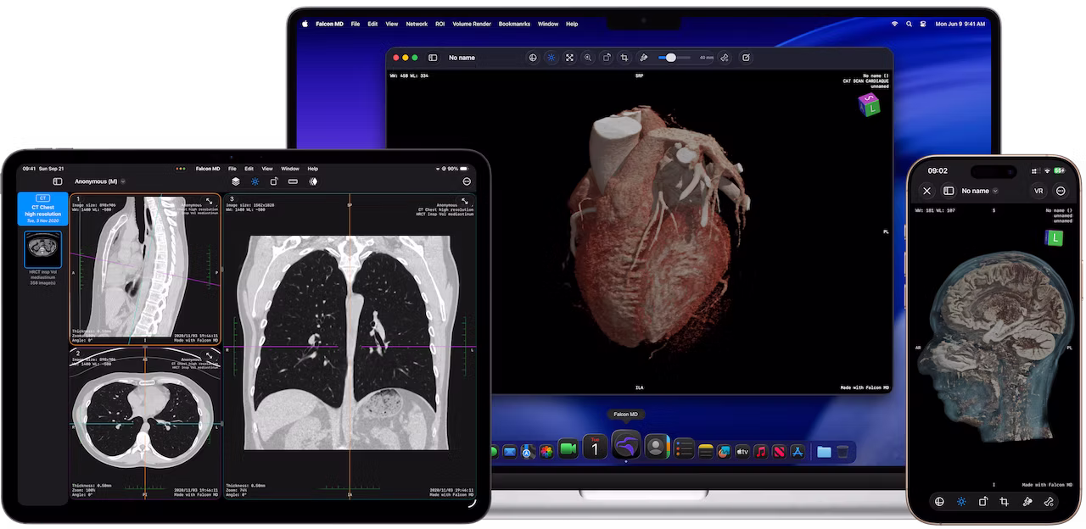Click the layers stack icon on iPad toolbar
1086x529 pixels.
coord(236,181)
